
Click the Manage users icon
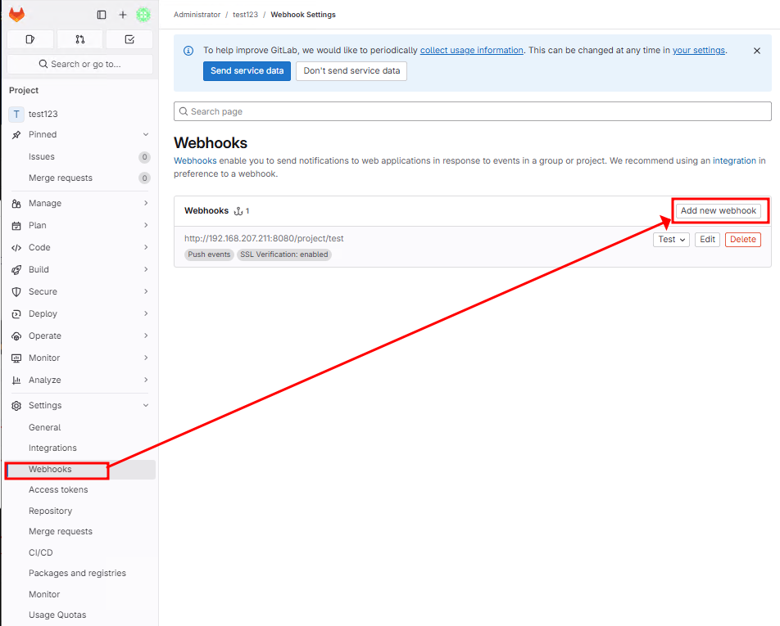pyautogui.click(x=16, y=204)
